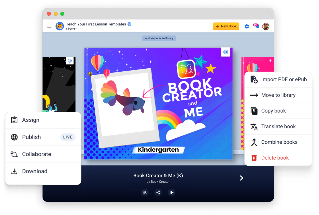Image resolution: width=319 pixels, height=215 pixels.
Task: Open settings with the gear icon
Action: [x=247, y=26]
